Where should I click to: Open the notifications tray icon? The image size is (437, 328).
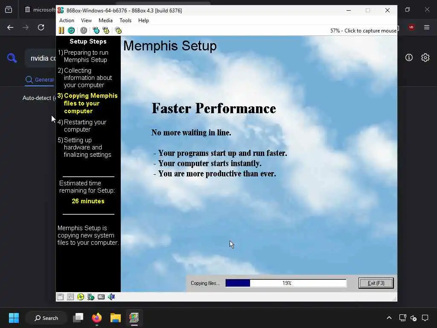425,318
